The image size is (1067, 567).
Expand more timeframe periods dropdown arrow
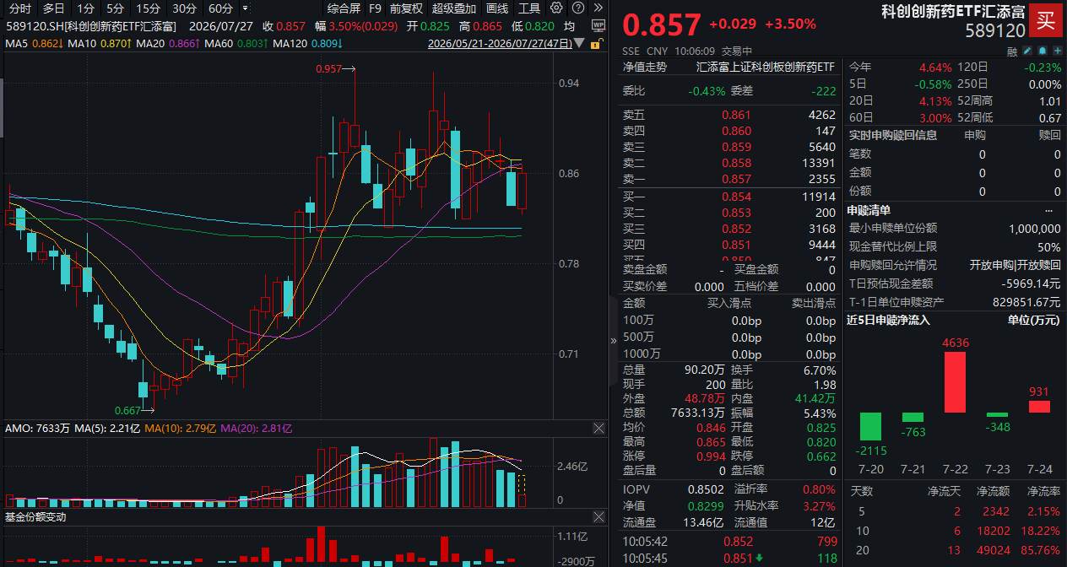pyautogui.click(x=244, y=8)
